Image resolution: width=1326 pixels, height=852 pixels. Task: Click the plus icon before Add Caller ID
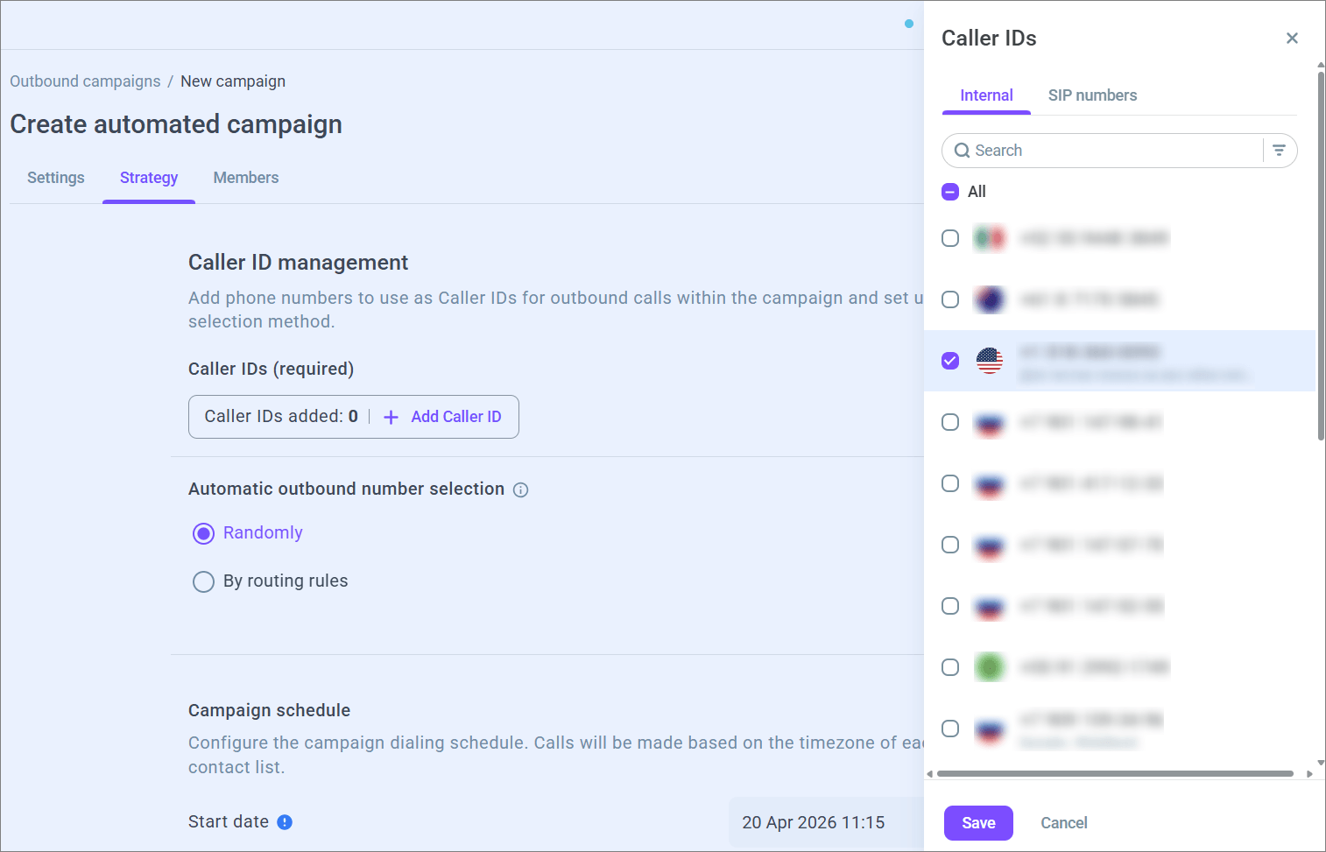point(391,418)
